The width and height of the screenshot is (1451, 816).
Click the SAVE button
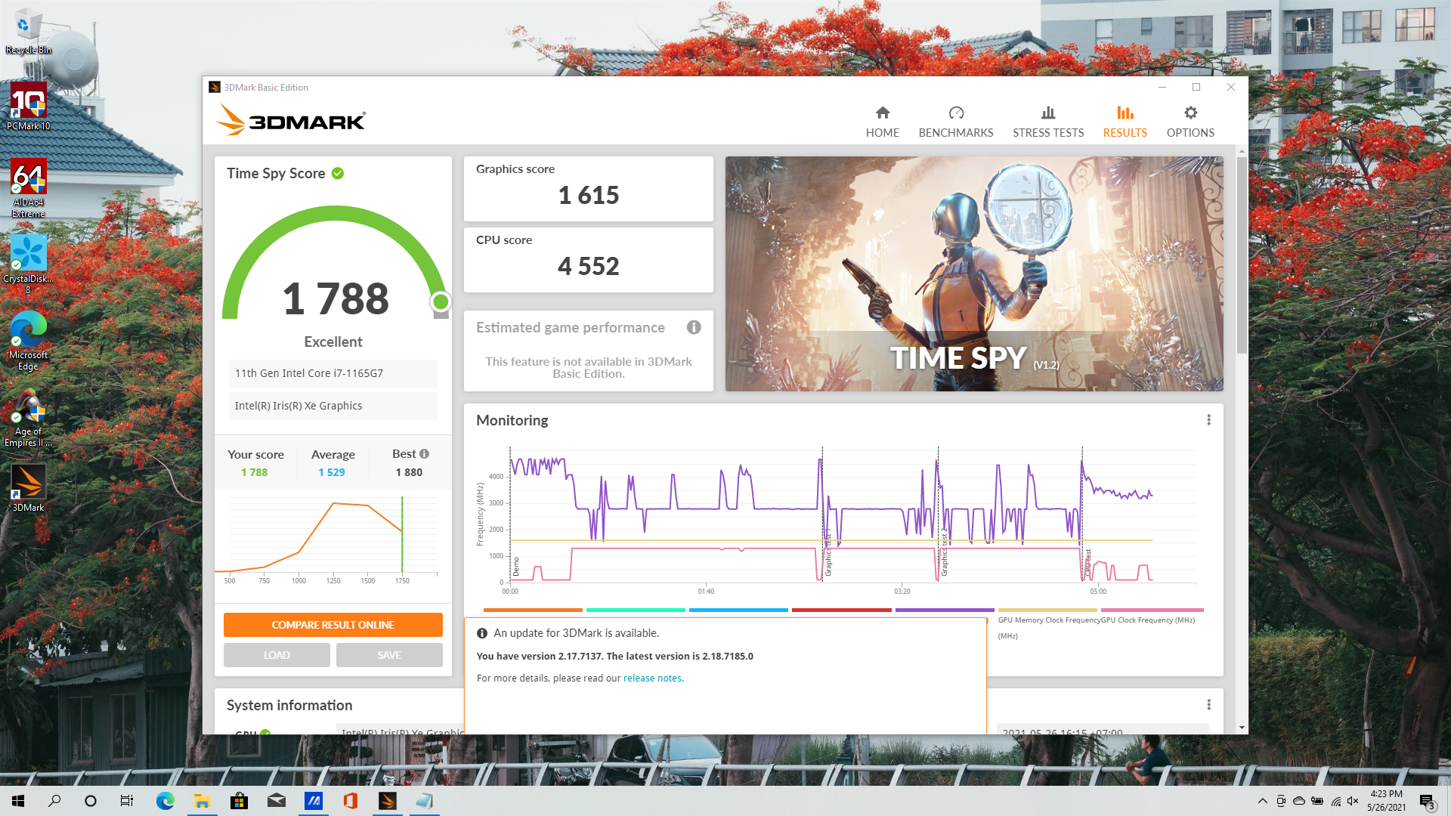coord(389,655)
